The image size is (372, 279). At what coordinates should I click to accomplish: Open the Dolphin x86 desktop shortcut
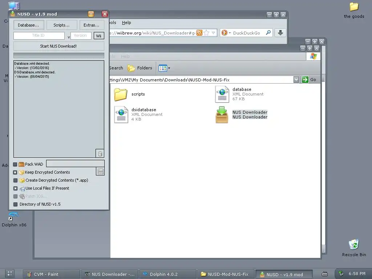point(14,219)
